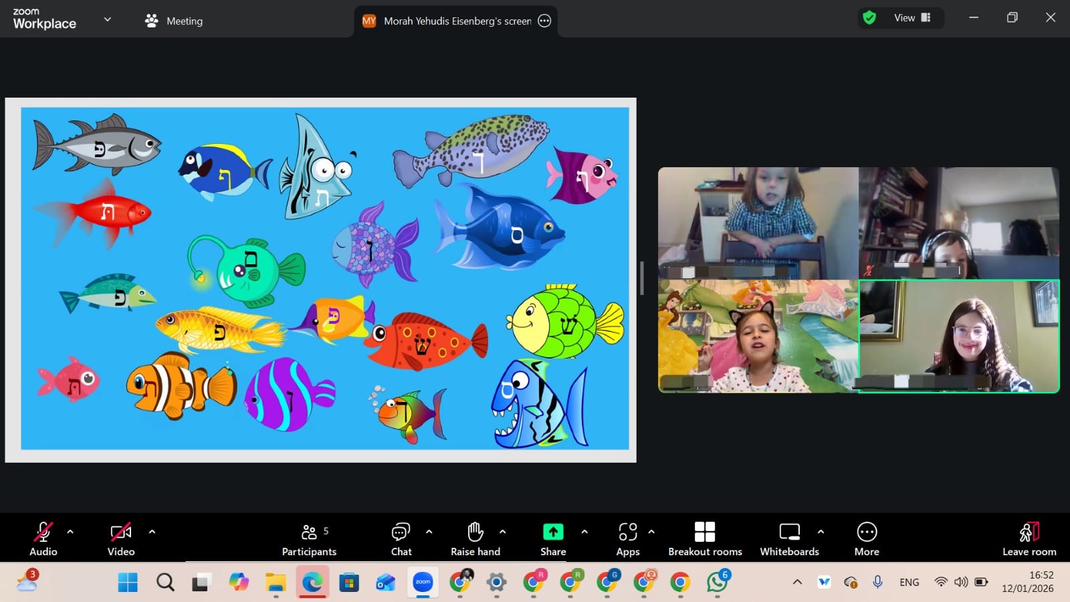
Task: Raise hand in the meeting
Action: [475, 538]
